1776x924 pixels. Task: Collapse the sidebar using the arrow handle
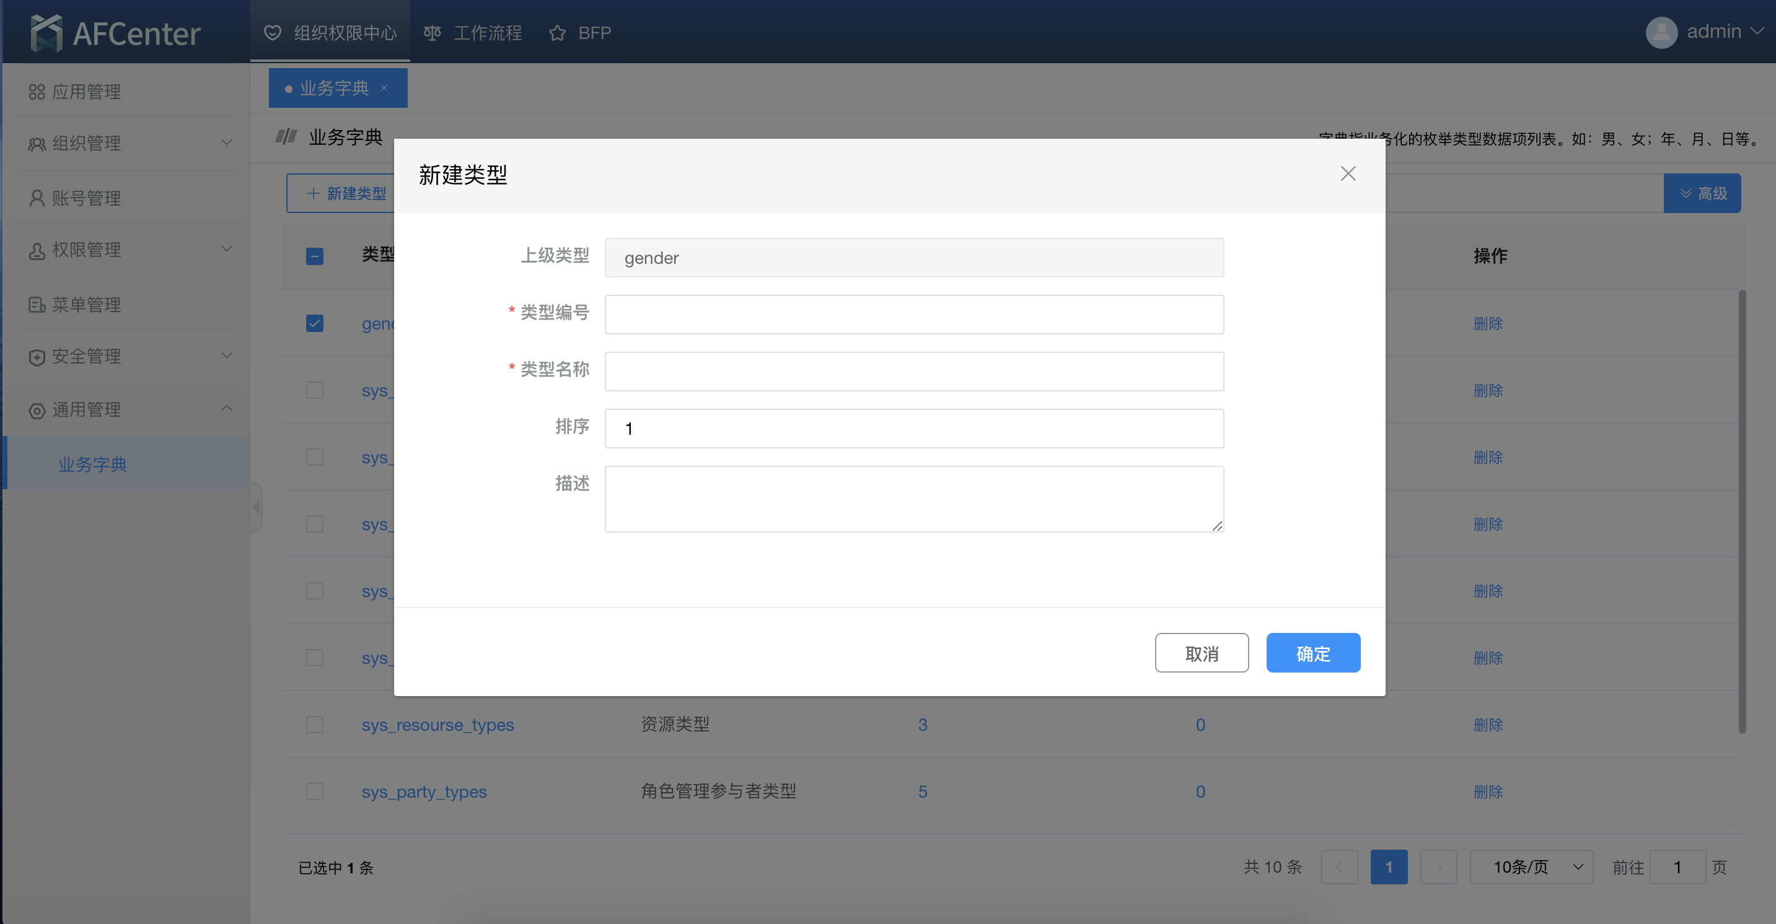click(257, 507)
